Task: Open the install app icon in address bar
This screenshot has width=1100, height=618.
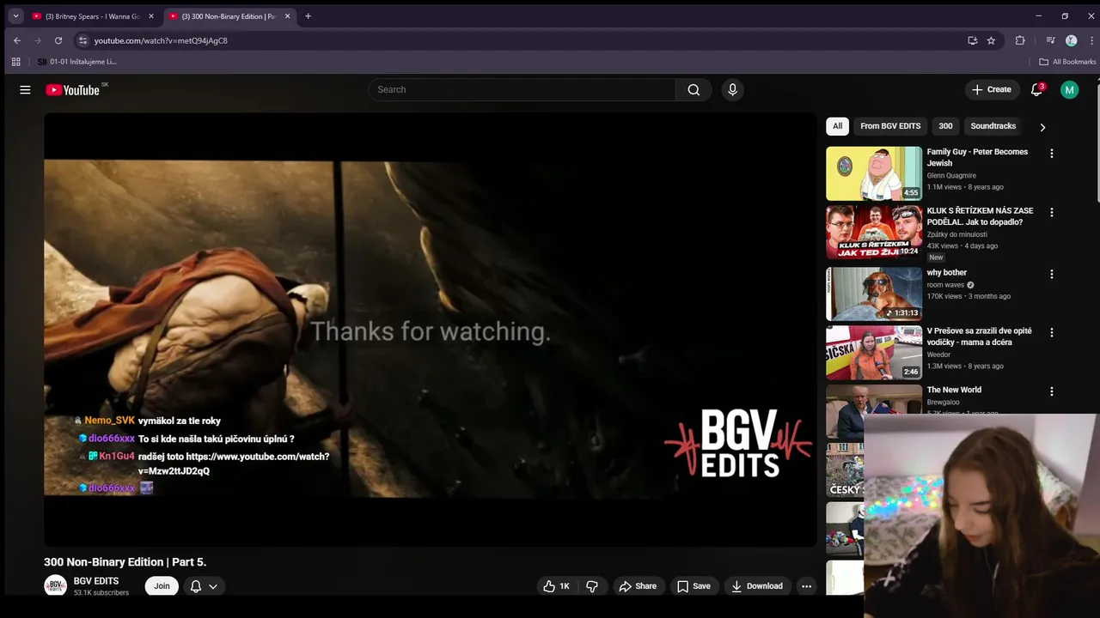Action: [972, 40]
